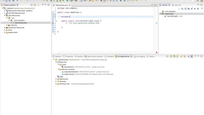The height and width of the screenshot is (115, 204).
Task: Collapse all in Project Explorer toolbar
Action: coord(32,5)
